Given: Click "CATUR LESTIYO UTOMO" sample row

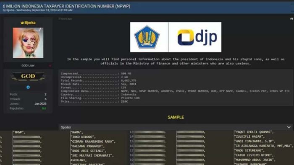Looking at the screenshot, I should click(254, 155).
